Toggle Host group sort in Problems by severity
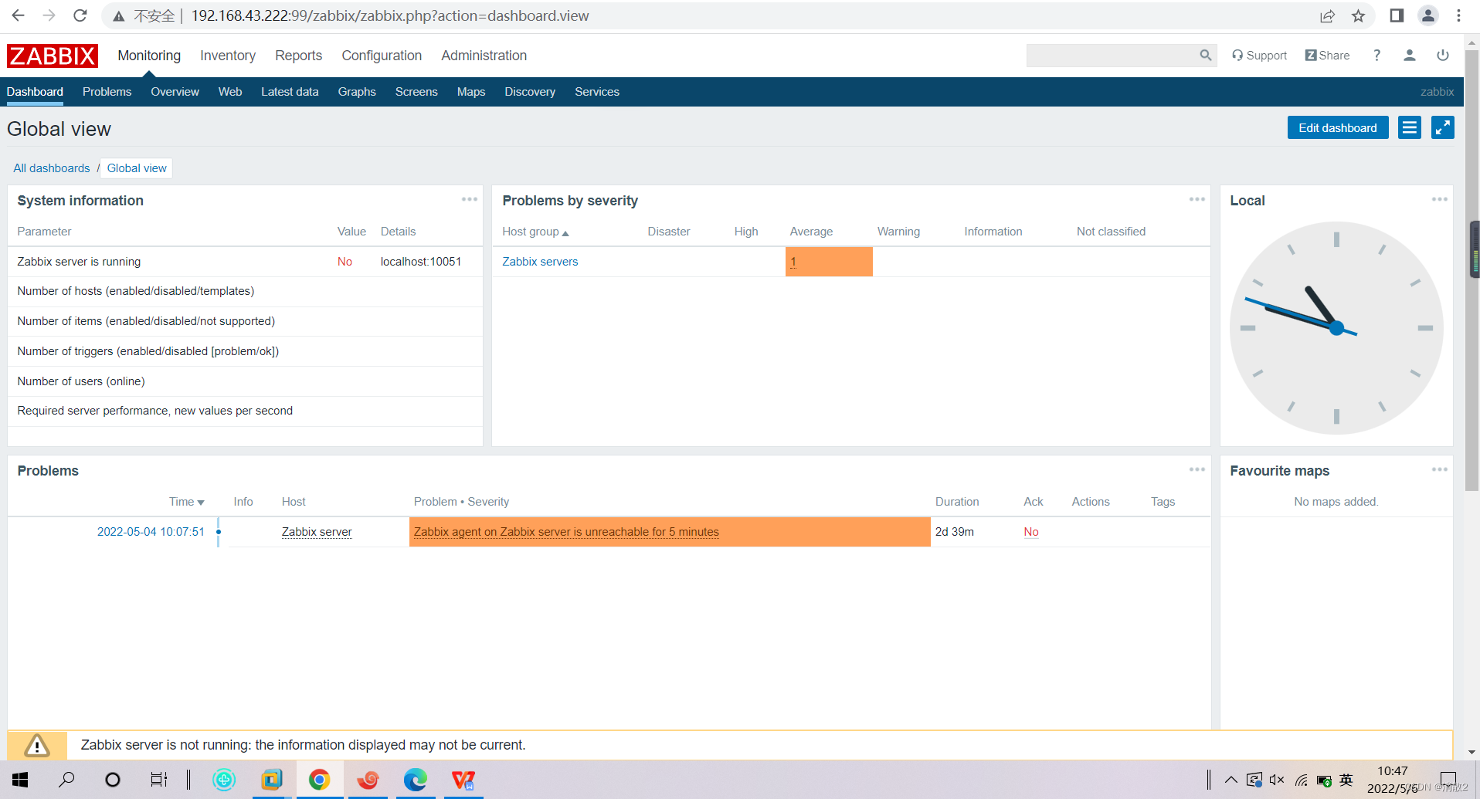 535,232
